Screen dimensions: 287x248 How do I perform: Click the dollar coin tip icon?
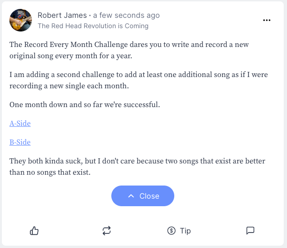(171, 231)
